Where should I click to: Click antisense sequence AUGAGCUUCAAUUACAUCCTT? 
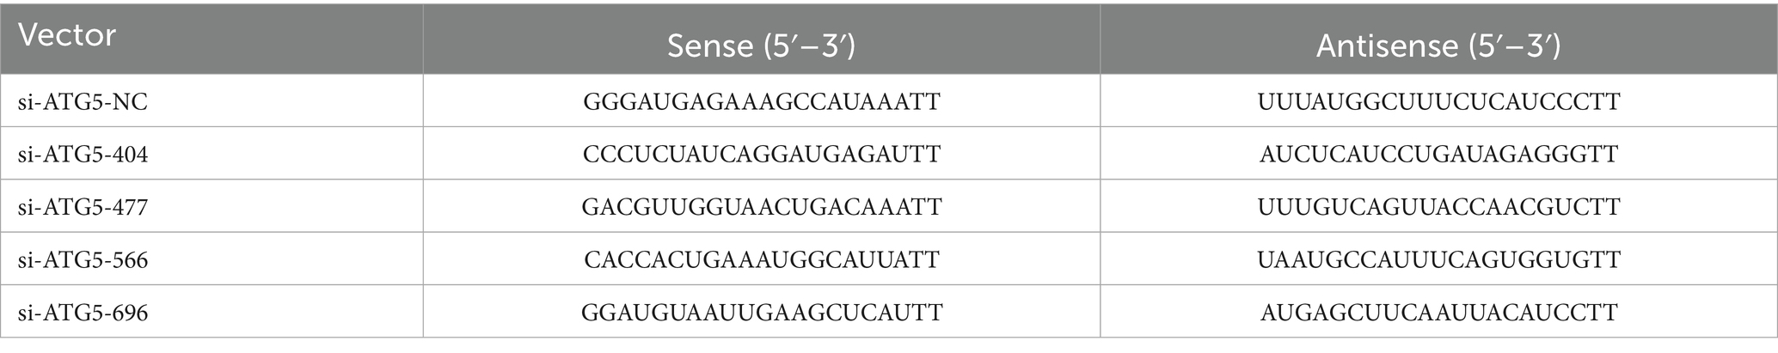pyautogui.click(x=1438, y=313)
